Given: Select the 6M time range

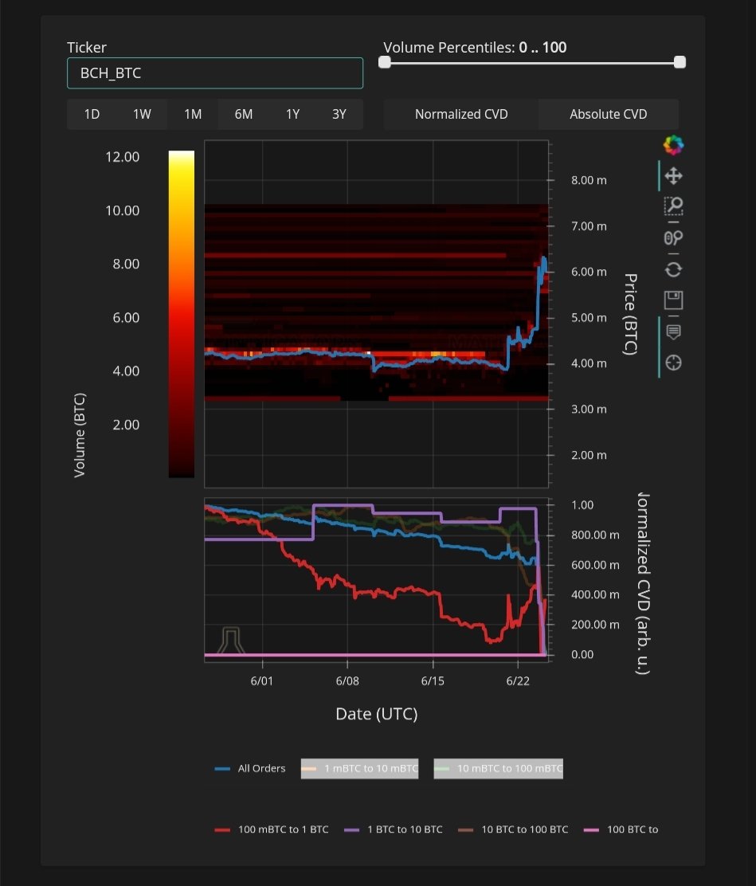Looking at the screenshot, I should click(x=244, y=114).
